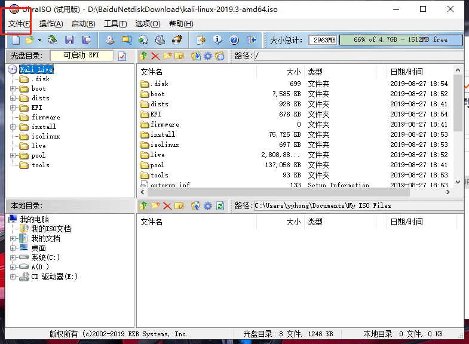Viewport: 469px width, 344px height.
Task: Click the Help question mark icon
Action: click(x=234, y=40)
